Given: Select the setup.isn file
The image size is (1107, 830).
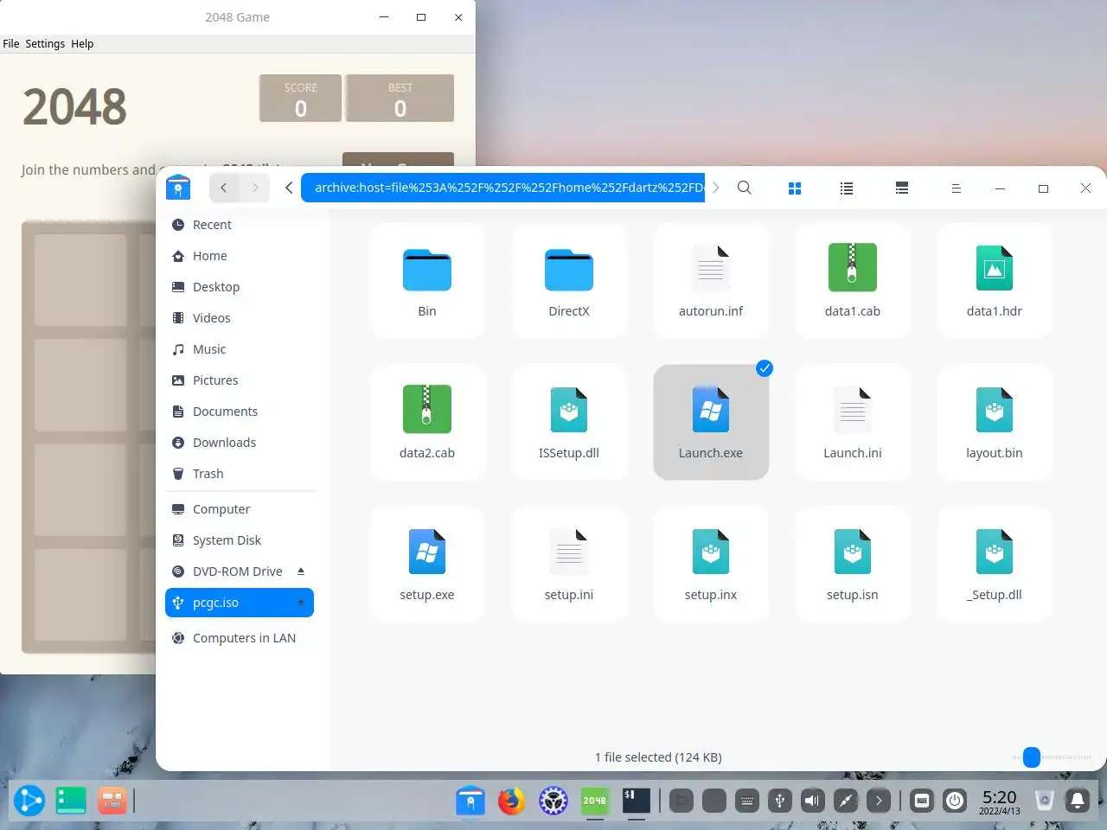Looking at the screenshot, I should point(853,565).
